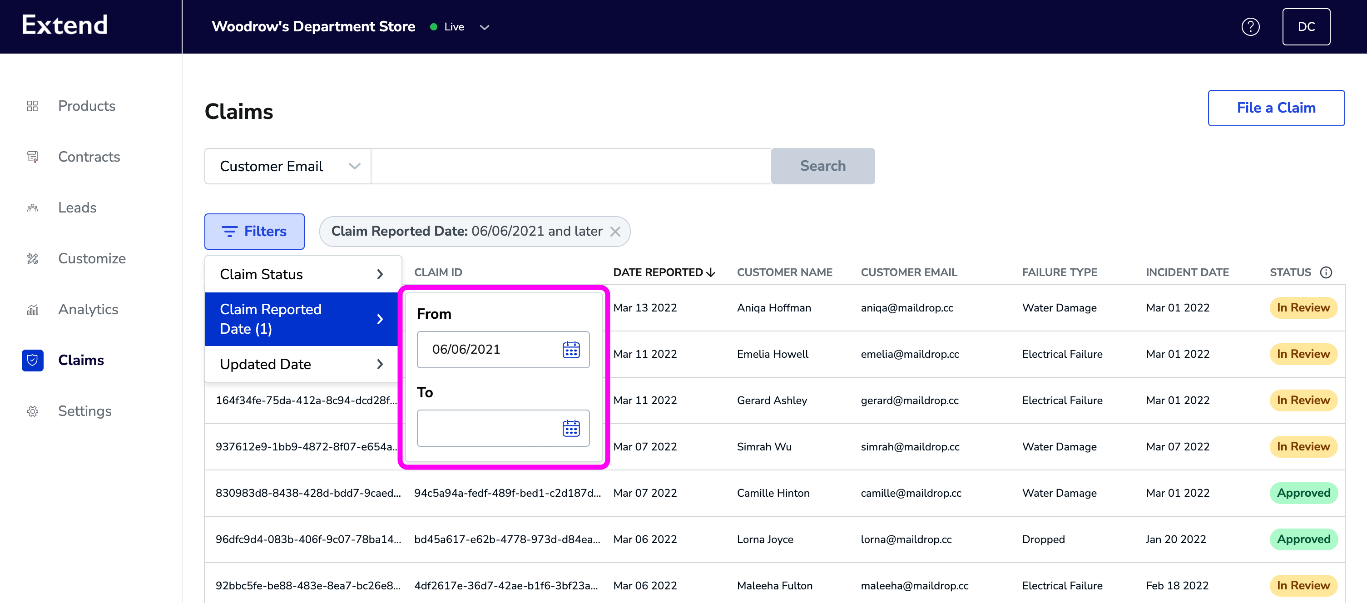Click Aniqa Hoffman's In Review status badge
The image size is (1367, 603).
tap(1303, 307)
